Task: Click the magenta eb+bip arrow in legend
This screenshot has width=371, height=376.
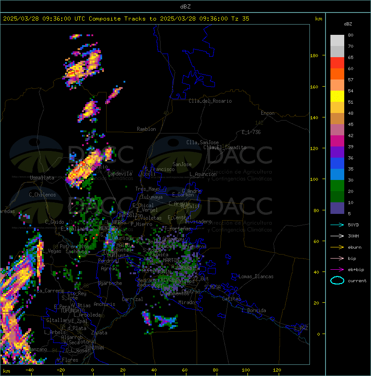Action: pos(337,270)
